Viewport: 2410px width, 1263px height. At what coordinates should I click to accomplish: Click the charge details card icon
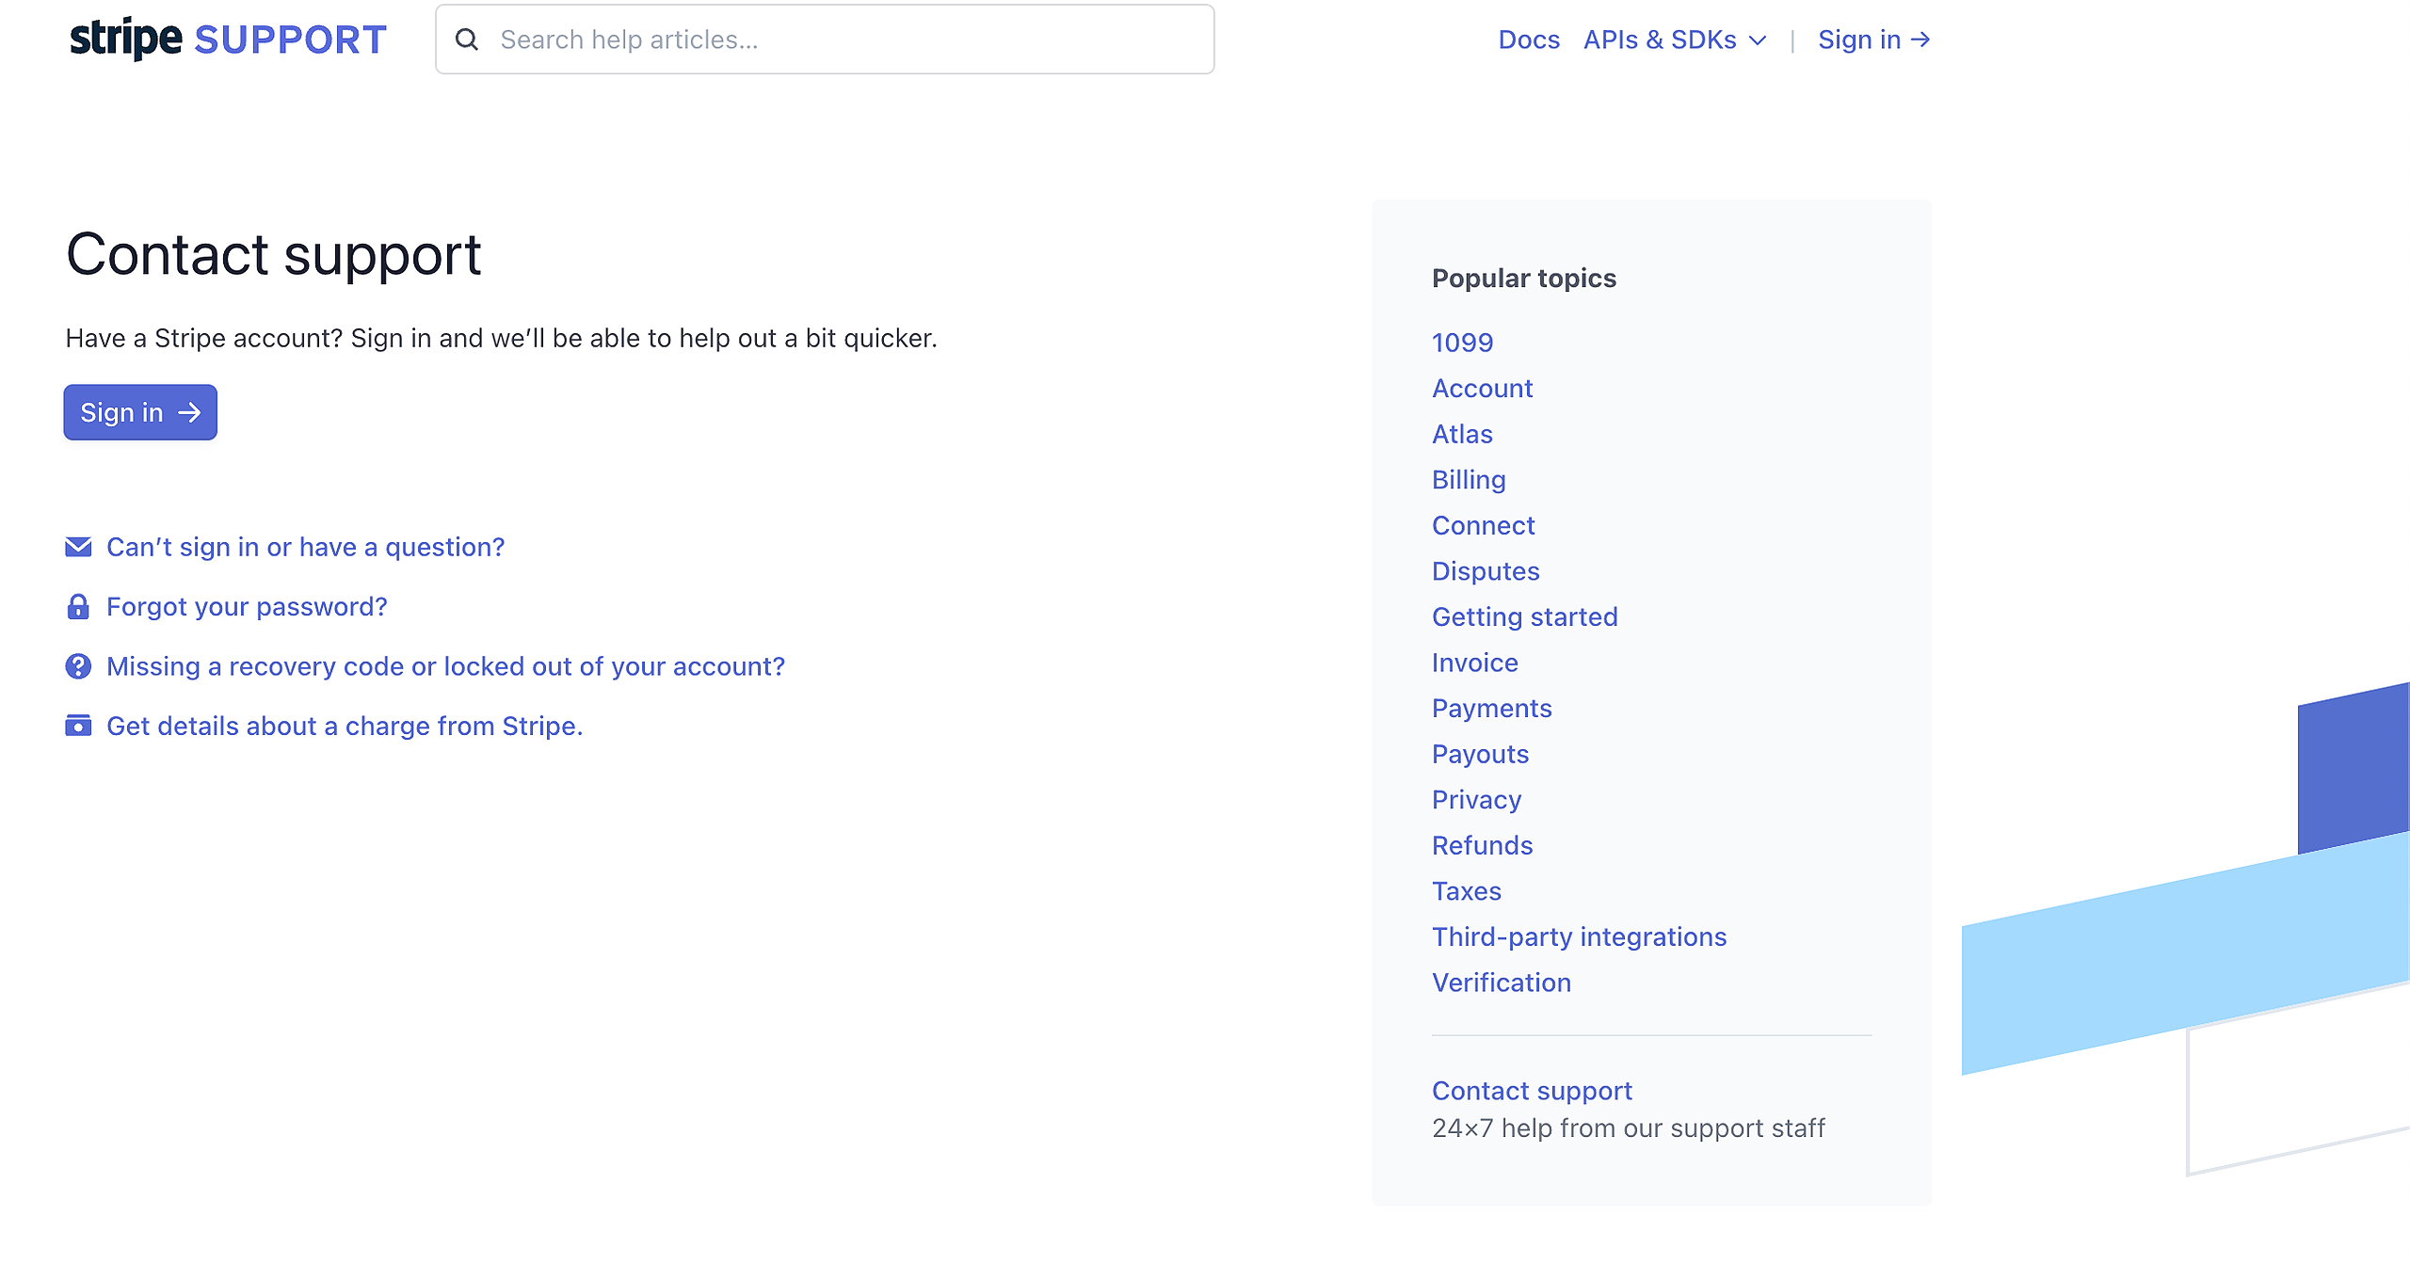(78, 726)
